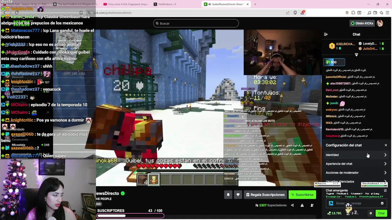Screen dimensions: 392x220
Task: Click the report warning triangle icon
Action: point(302,205)
